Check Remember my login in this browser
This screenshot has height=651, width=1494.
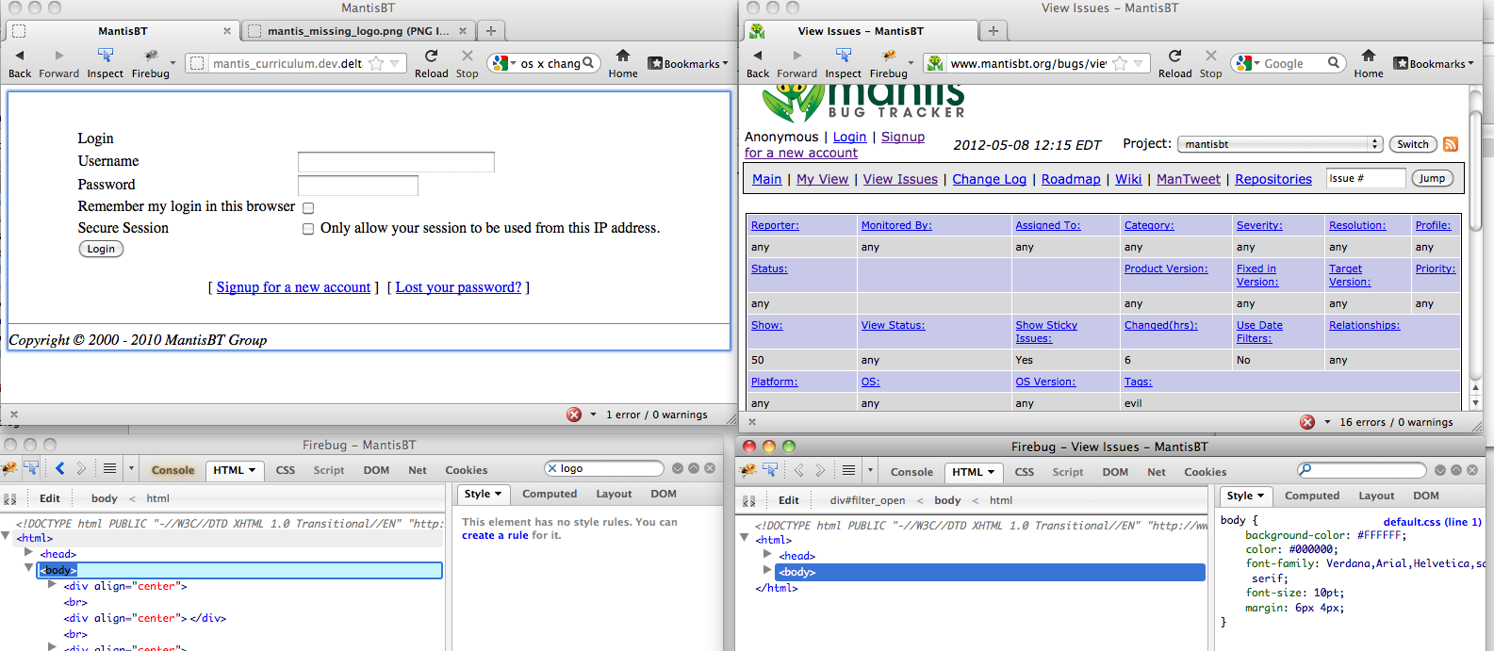[x=308, y=208]
